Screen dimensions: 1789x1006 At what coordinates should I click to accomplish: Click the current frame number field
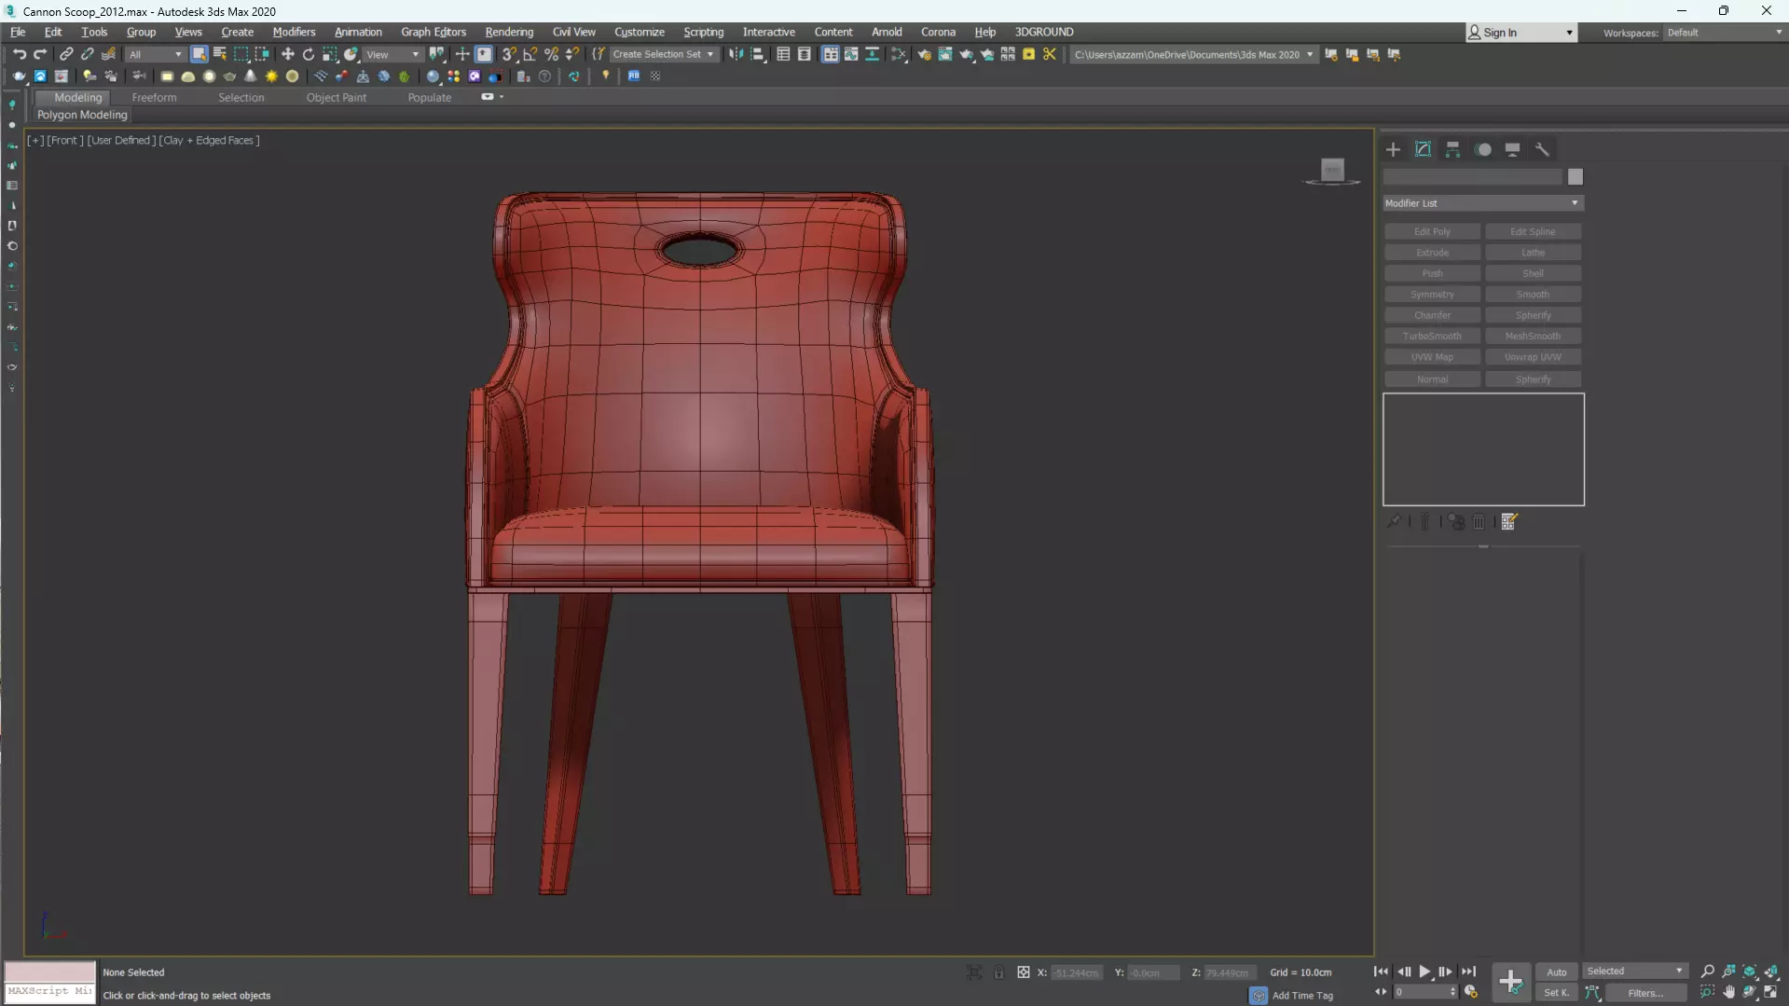[x=1420, y=992]
